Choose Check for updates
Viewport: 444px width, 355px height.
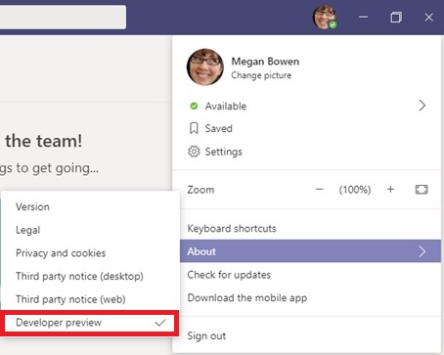tap(310, 275)
